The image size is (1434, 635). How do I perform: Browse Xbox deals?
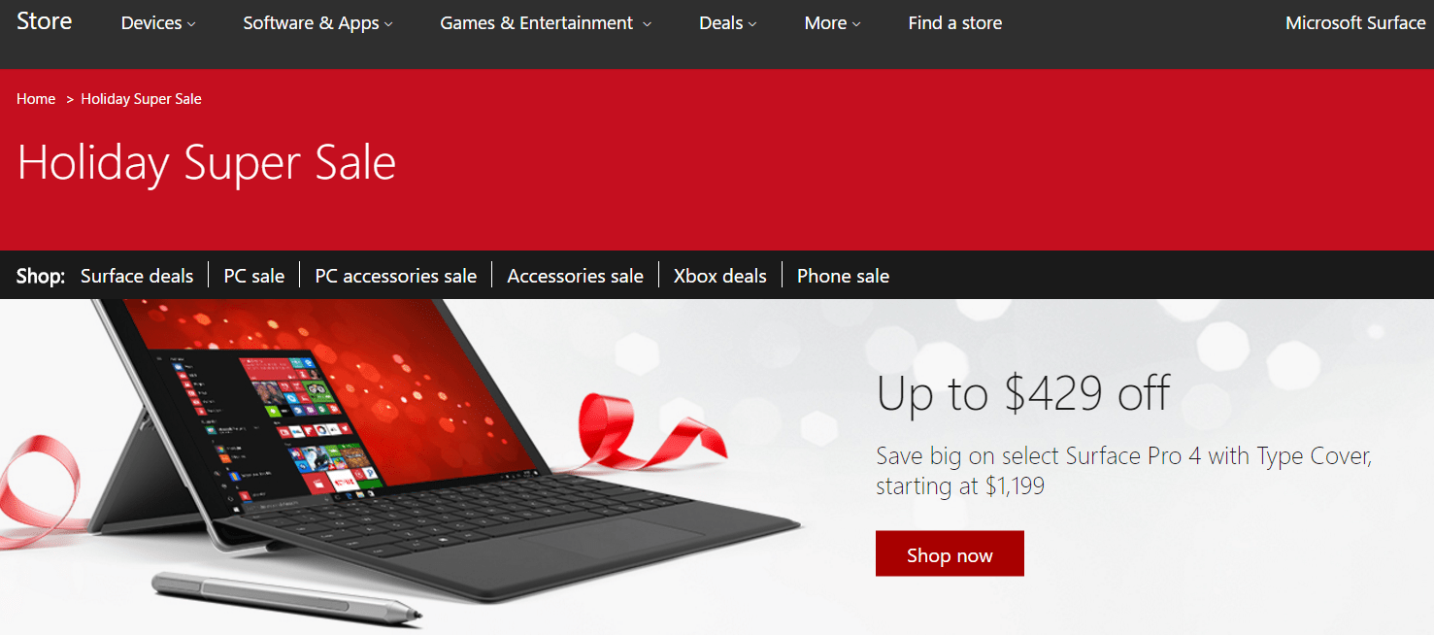coord(720,276)
